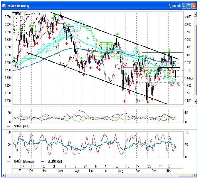Click the 50% Fibonacci level label
198x179 pixels.
138,76
